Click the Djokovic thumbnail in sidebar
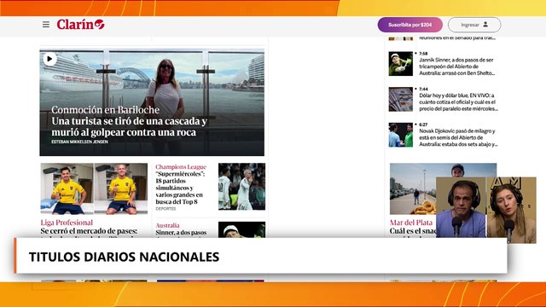The image size is (546, 307). 401,135
